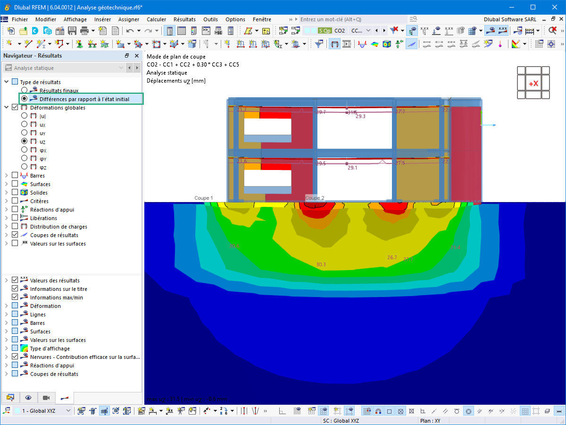Open the Fenêtre menu

click(x=262, y=19)
